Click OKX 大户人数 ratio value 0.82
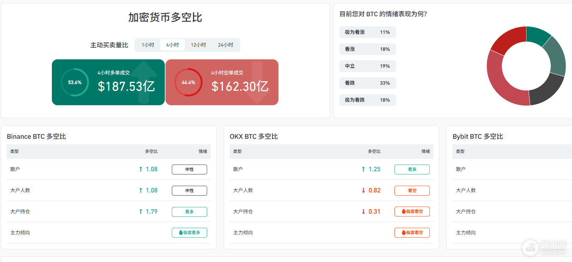The width and height of the screenshot is (572, 262). point(374,190)
